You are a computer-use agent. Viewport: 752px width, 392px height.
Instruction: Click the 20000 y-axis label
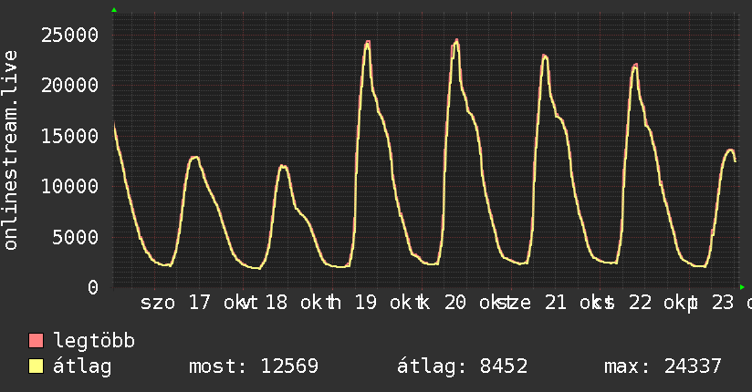coord(69,86)
